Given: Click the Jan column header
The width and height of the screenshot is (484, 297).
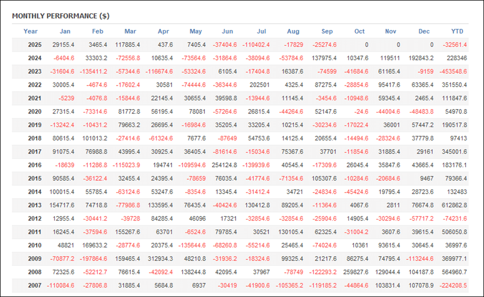Looking at the screenshot, I should [x=65, y=31].
